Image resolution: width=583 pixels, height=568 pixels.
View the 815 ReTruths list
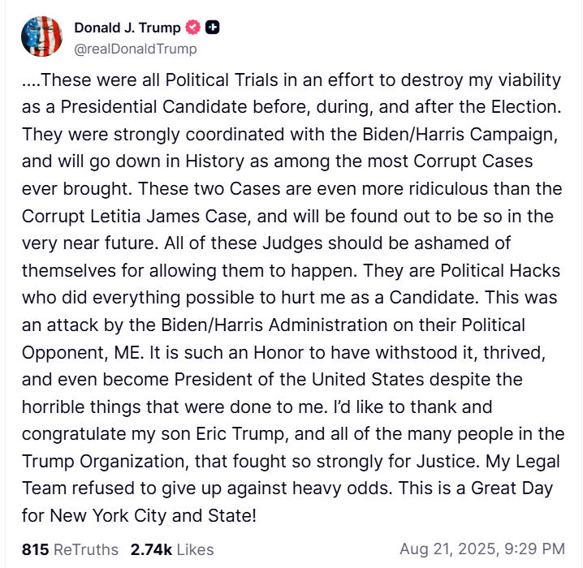coord(70,549)
